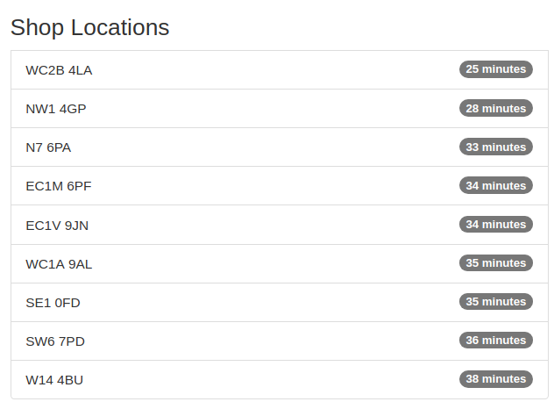Click the 34 minutes badge beside EC1M 6PF

(495, 185)
